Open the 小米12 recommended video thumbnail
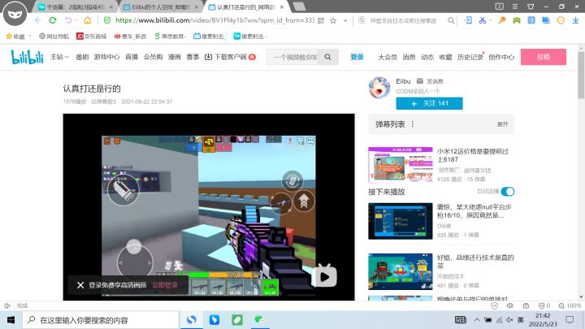 point(401,164)
